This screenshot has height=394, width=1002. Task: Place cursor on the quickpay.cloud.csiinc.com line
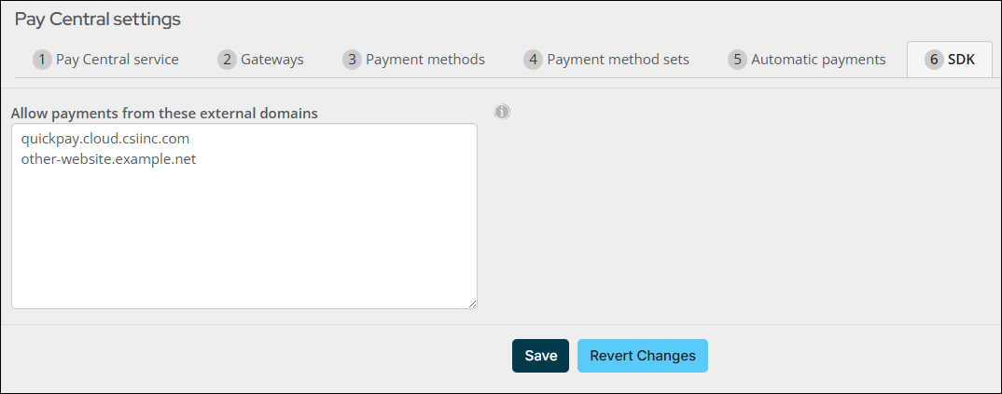coord(104,139)
